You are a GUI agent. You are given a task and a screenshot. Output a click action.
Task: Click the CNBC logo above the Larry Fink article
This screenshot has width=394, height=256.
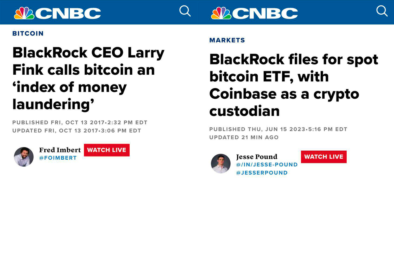[58, 13]
